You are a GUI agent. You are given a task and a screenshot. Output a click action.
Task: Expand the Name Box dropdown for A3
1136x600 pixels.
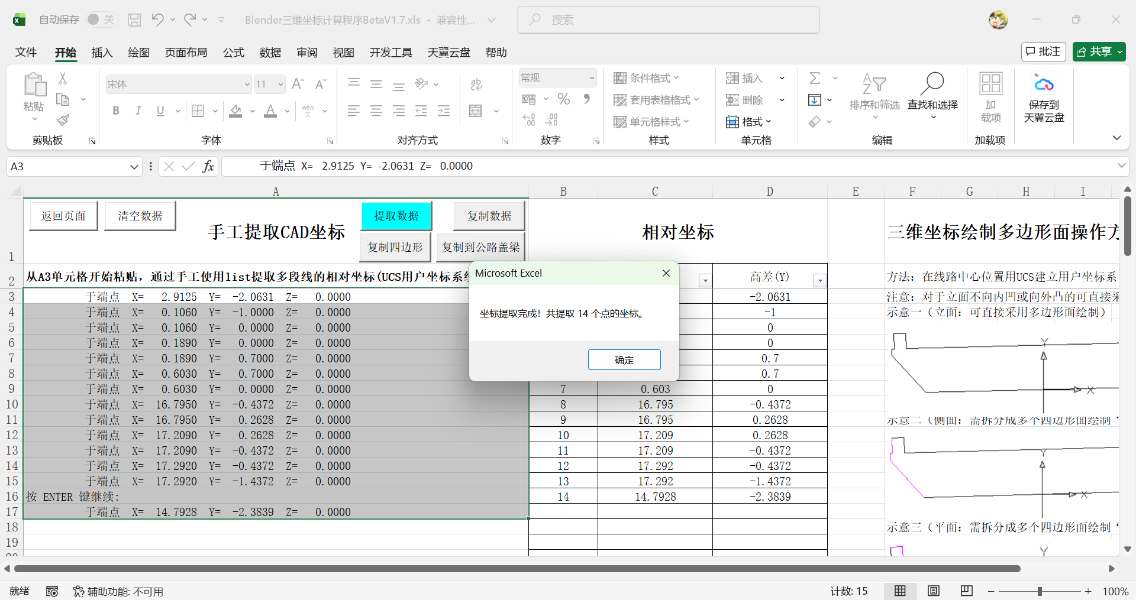(x=134, y=167)
